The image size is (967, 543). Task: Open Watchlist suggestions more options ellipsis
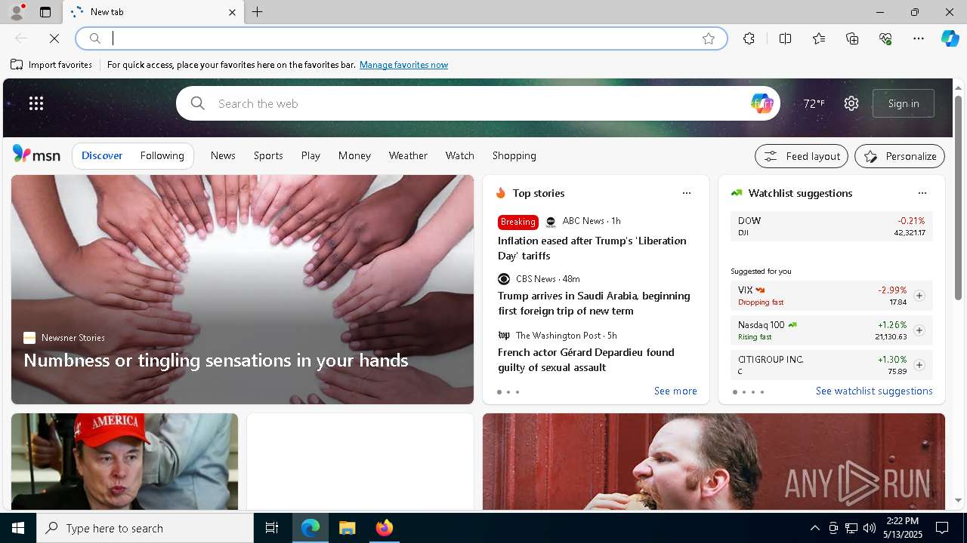tap(922, 193)
